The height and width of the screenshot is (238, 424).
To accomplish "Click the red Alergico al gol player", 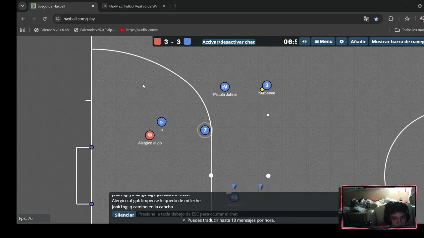I will pyautogui.click(x=150, y=135).
